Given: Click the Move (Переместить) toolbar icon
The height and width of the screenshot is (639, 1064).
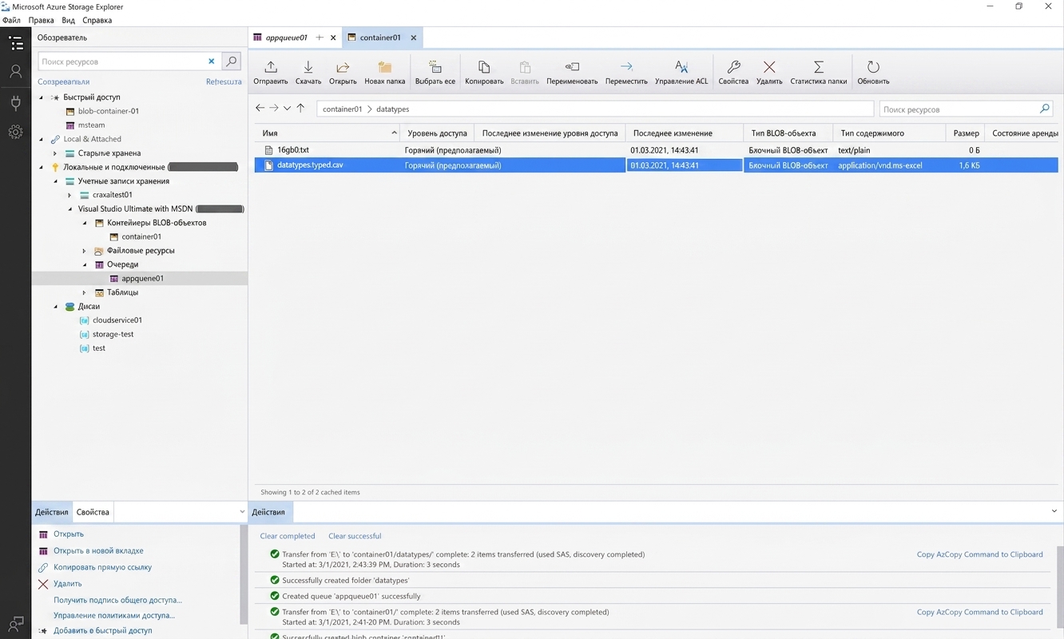Looking at the screenshot, I should pos(626,72).
